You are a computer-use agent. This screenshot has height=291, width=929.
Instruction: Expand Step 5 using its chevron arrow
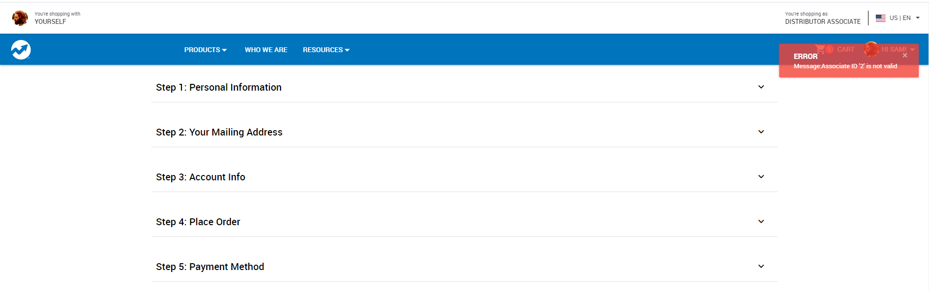(x=761, y=267)
